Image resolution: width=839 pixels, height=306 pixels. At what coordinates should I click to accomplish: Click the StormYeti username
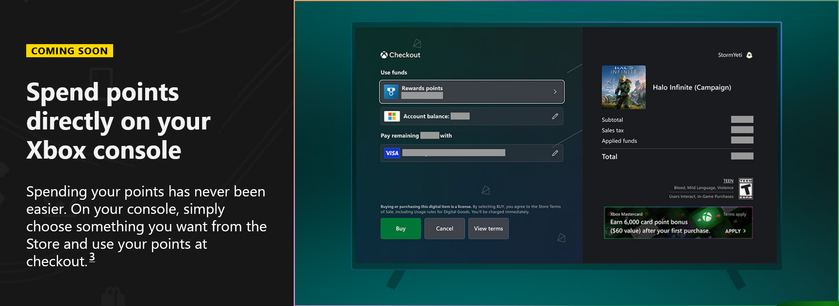pos(730,55)
